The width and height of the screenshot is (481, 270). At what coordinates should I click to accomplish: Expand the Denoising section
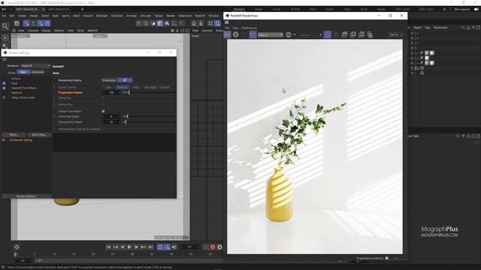coord(54,98)
